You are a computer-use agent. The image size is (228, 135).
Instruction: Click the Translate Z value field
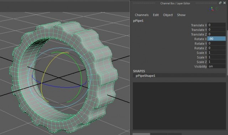217,34
